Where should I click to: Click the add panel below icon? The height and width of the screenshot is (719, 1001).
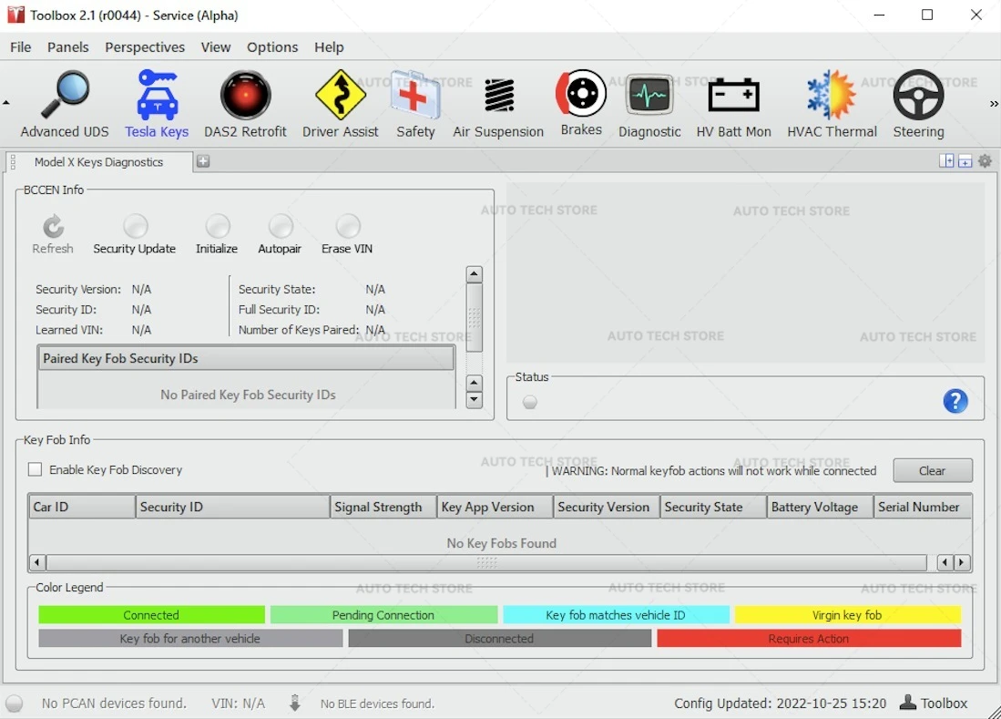tap(965, 161)
